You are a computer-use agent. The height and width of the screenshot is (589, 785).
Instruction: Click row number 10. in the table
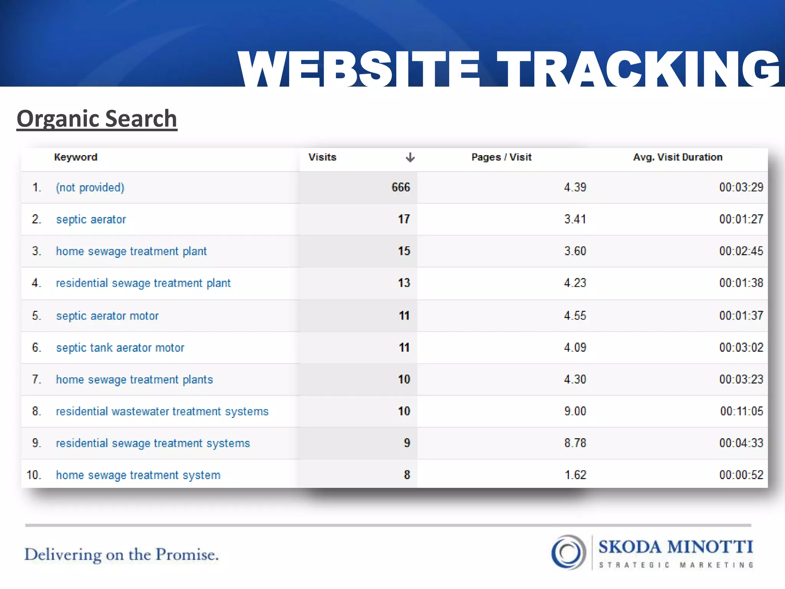pyautogui.click(x=34, y=475)
